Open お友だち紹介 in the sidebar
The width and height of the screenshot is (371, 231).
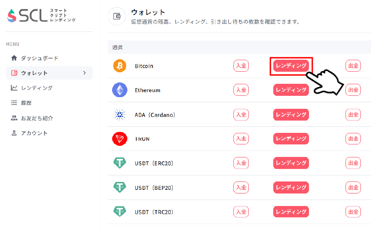click(37, 118)
